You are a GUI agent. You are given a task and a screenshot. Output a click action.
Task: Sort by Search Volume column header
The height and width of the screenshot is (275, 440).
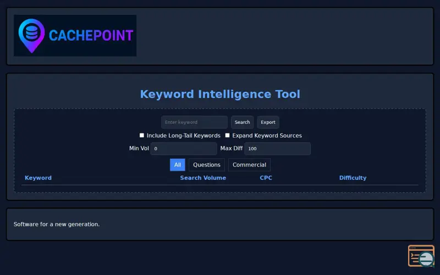click(203, 178)
